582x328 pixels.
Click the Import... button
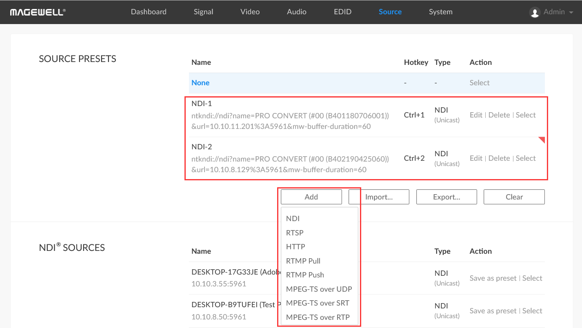(x=379, y=197)
